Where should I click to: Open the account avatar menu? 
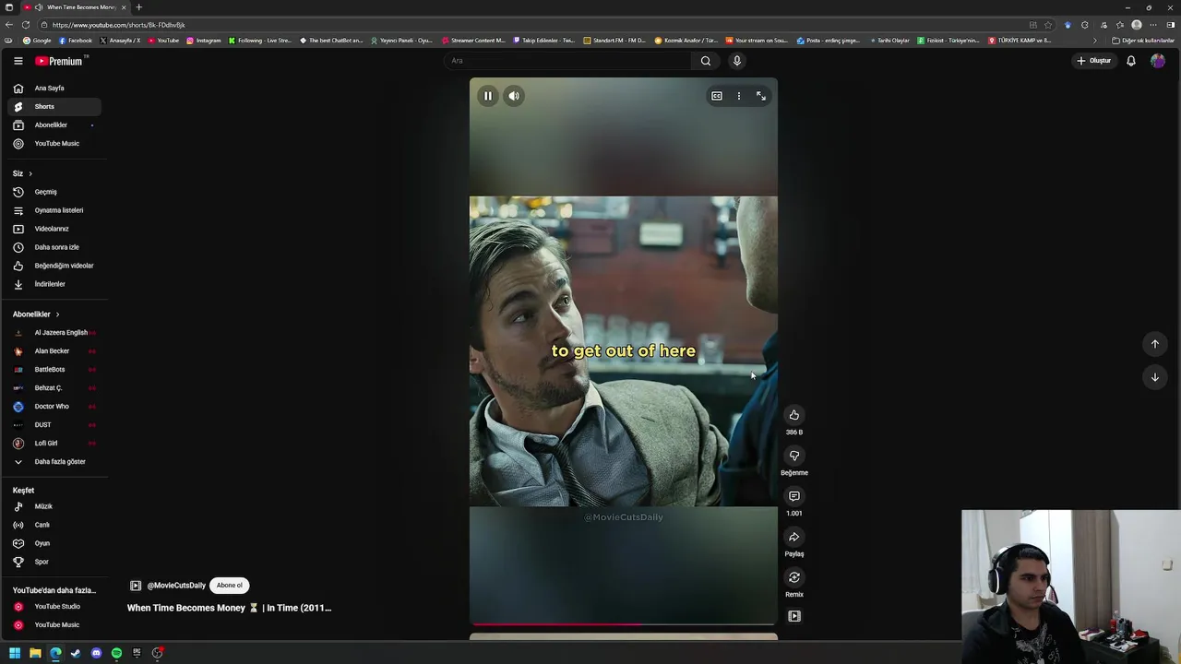(1158, 61)
